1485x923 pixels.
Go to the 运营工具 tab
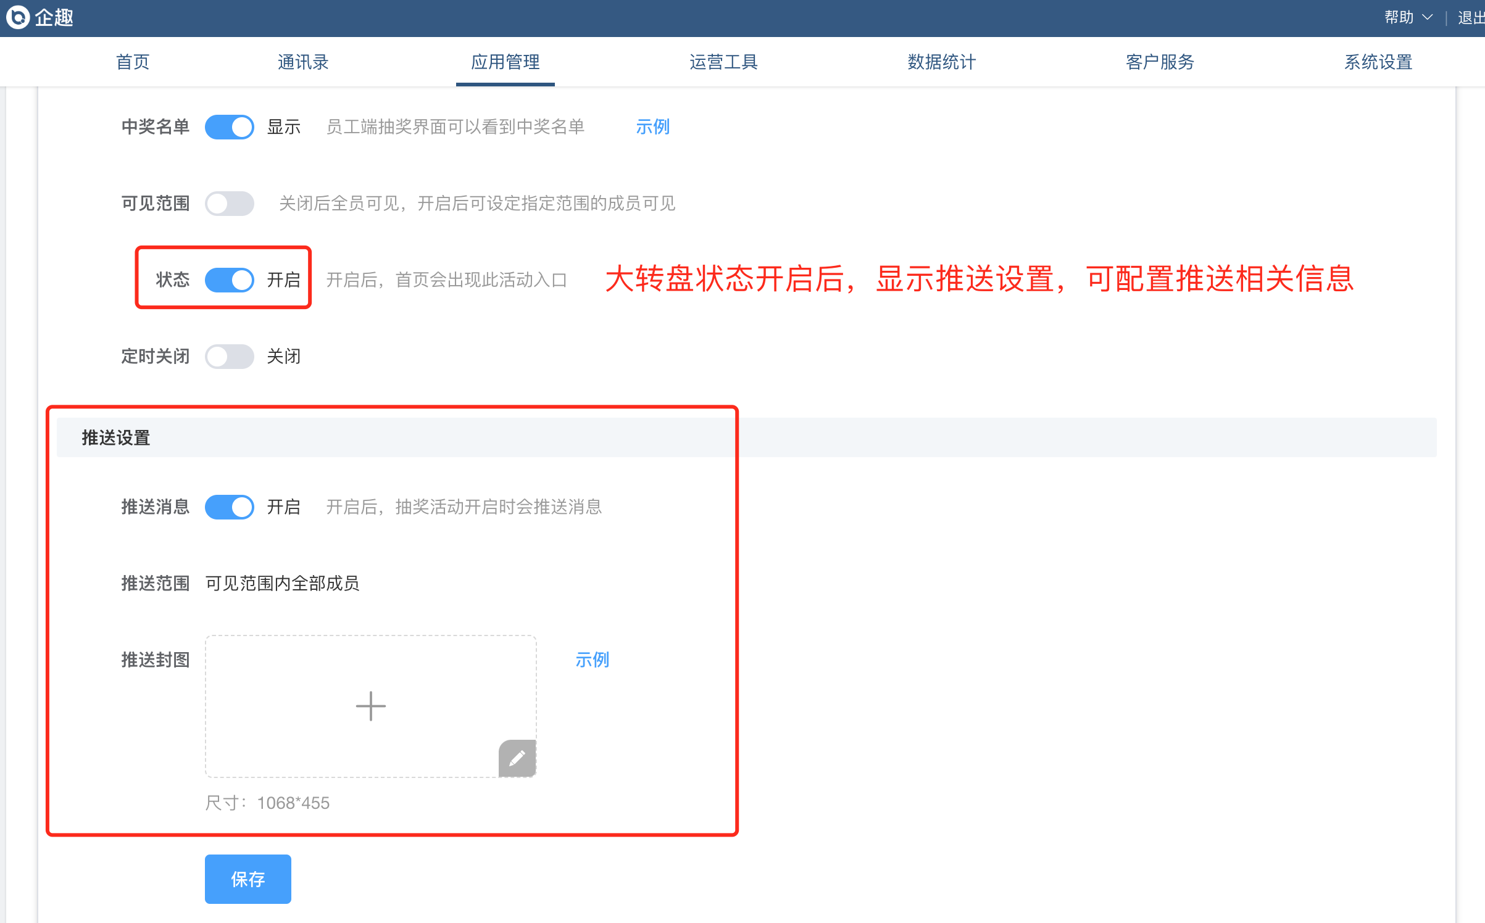pos(723,62)
